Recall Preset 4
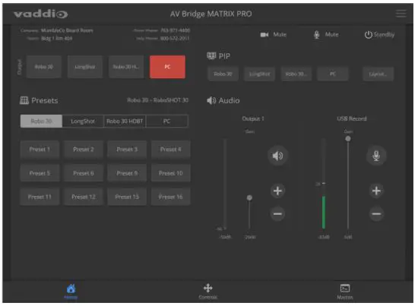This screenshot has height=306, width=418. click(x=170, y=150)
